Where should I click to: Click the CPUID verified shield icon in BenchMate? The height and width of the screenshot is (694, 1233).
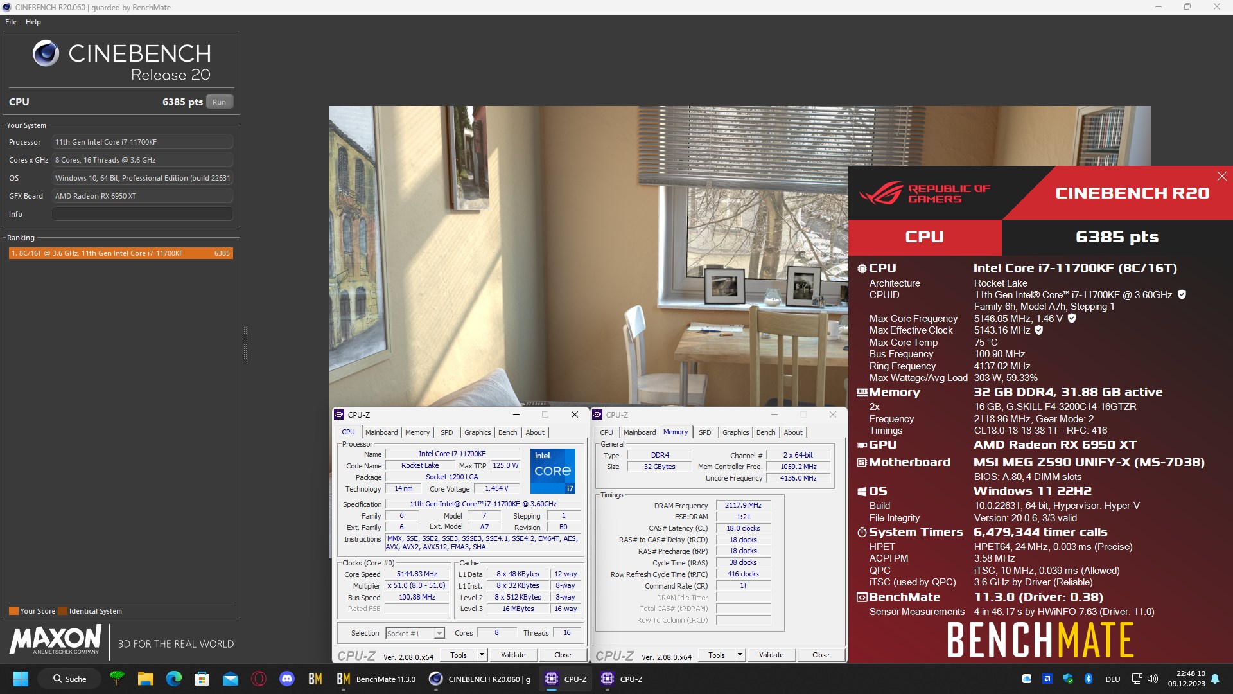1182,294
